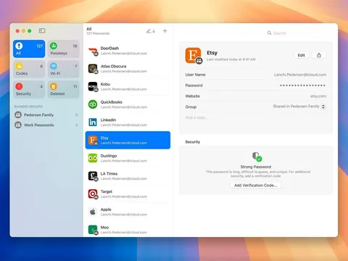The width and height of the screenshot is (348, 261).
Task: Click the search magnifier icon
Action: pos(269,33)
